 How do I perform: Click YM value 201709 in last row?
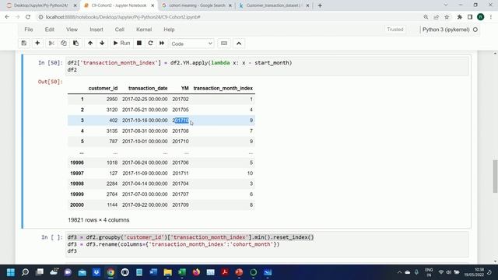181,205
